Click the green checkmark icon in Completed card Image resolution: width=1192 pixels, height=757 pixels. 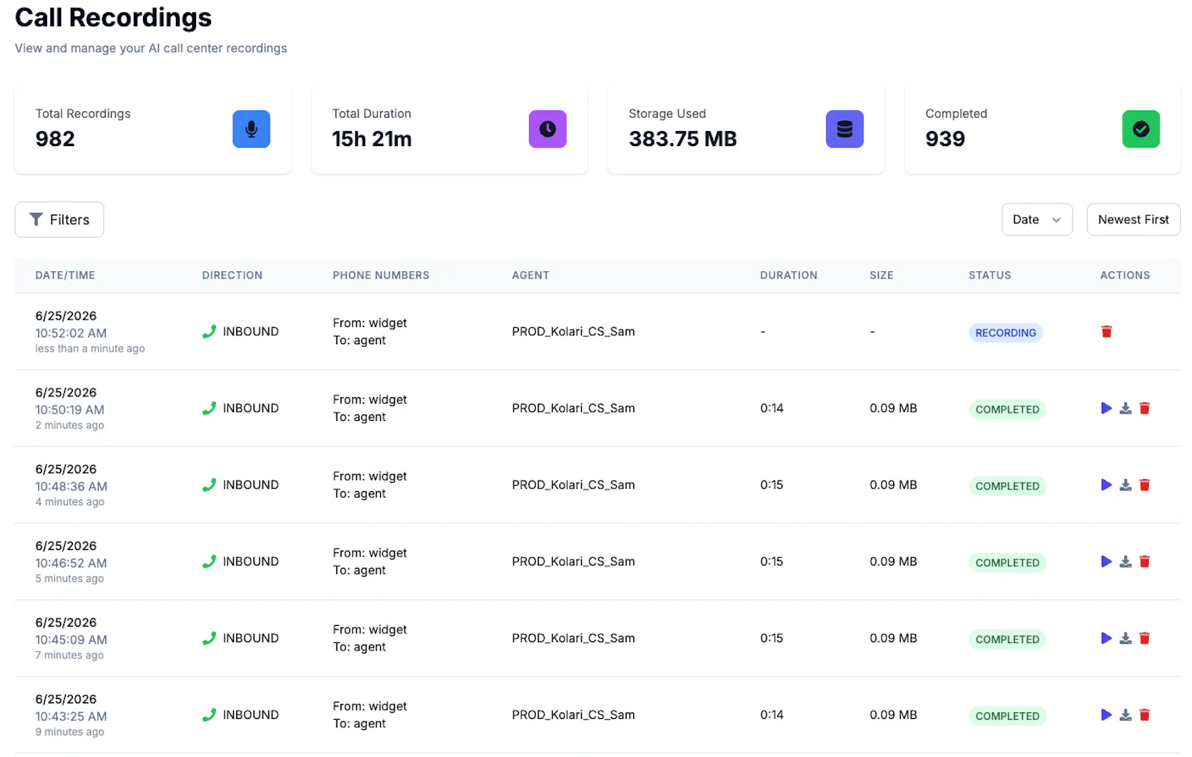[1141, 129]
